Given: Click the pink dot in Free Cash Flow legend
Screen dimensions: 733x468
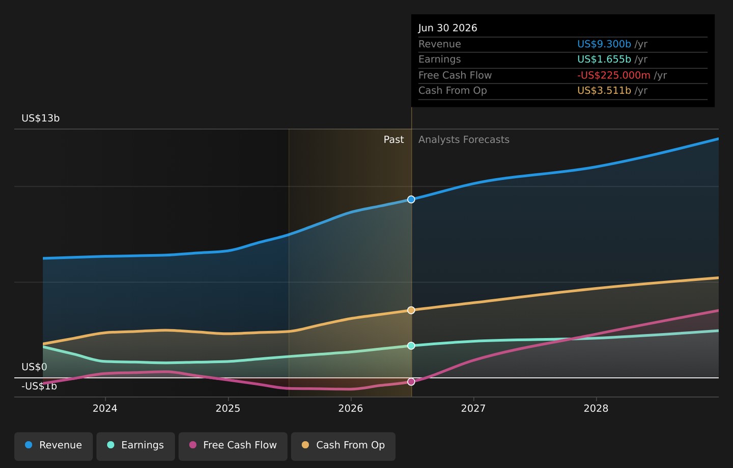Looking at the screenshot, I should pos(192,445).
